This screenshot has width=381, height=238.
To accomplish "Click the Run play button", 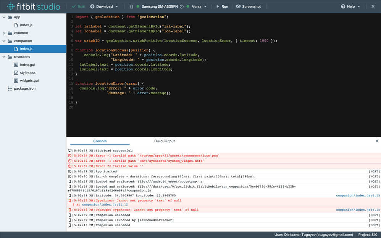I will click(222, 6).
